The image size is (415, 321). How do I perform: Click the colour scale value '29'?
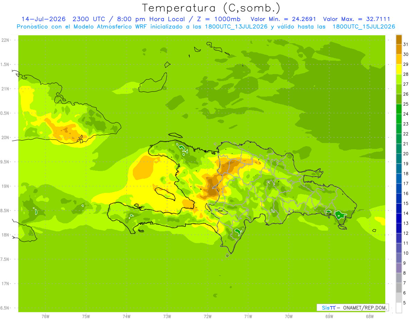pyautogui.click(x=406, y=64)
